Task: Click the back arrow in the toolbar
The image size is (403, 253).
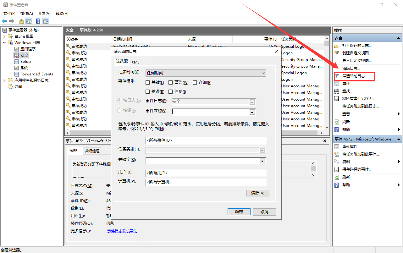Action: pos(4,21)
